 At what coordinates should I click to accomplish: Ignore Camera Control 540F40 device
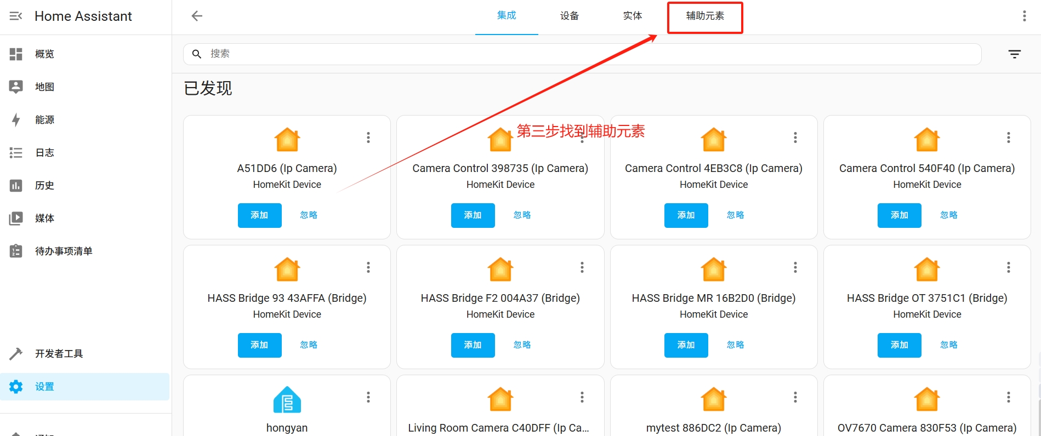point(948,215)
